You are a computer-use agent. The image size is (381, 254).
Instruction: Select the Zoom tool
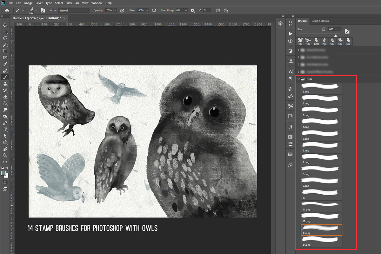tap(5, 155)
